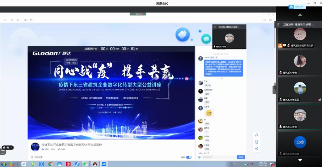Open Google Chrome from the taskbar

pos(50,164)
